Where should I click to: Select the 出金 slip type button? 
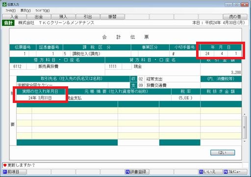coord(39,17)
